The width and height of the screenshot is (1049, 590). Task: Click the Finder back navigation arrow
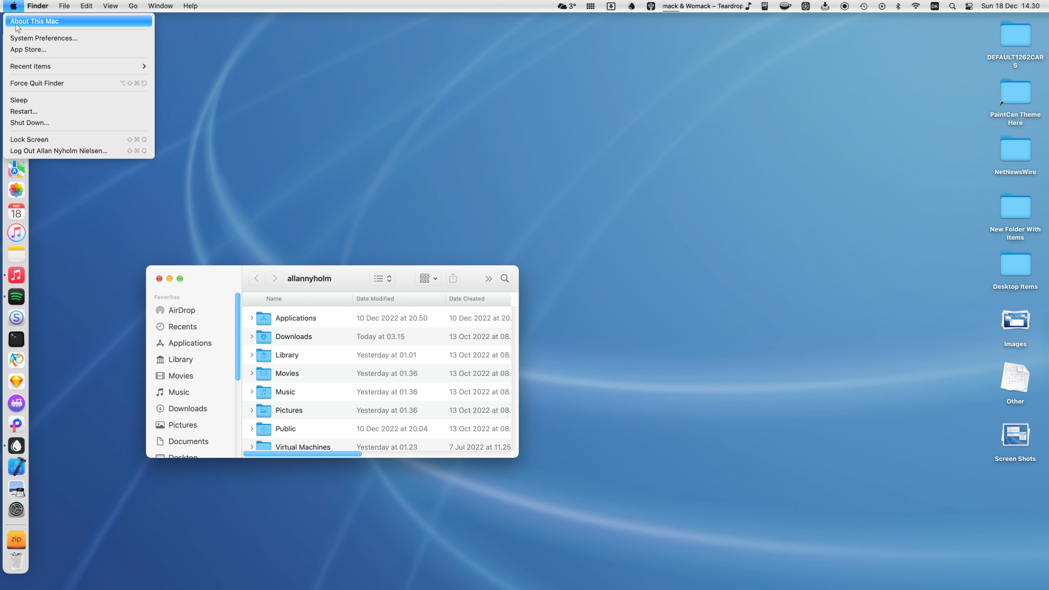coord(256,278)
